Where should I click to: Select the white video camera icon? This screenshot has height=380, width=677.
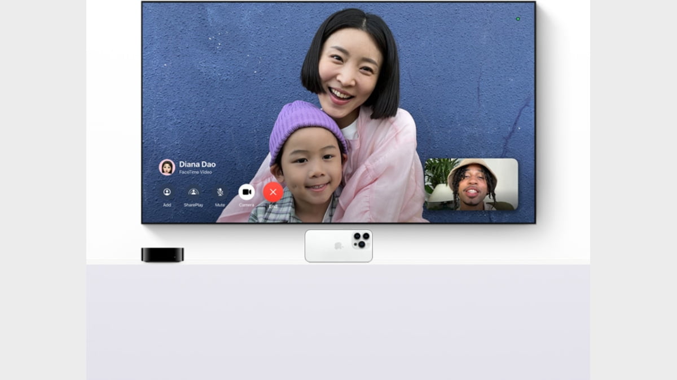click(246, 192)
